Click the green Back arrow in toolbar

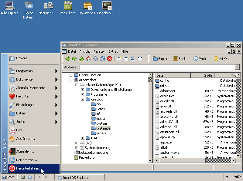(x=67, y=59)
